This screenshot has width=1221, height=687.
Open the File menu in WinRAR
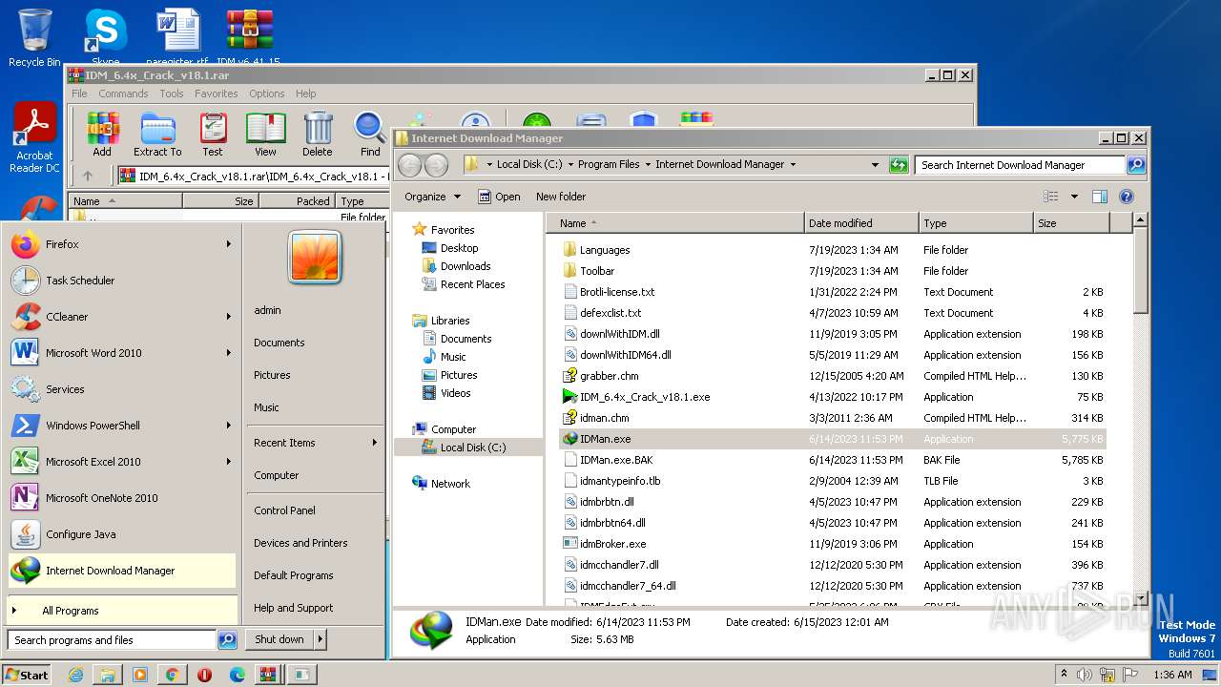coord(79,94)
